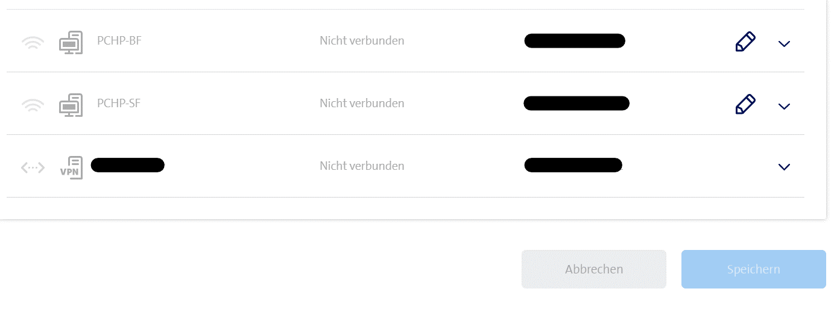Click the computer device icon beside PCHP-SF

pos(71,105)
